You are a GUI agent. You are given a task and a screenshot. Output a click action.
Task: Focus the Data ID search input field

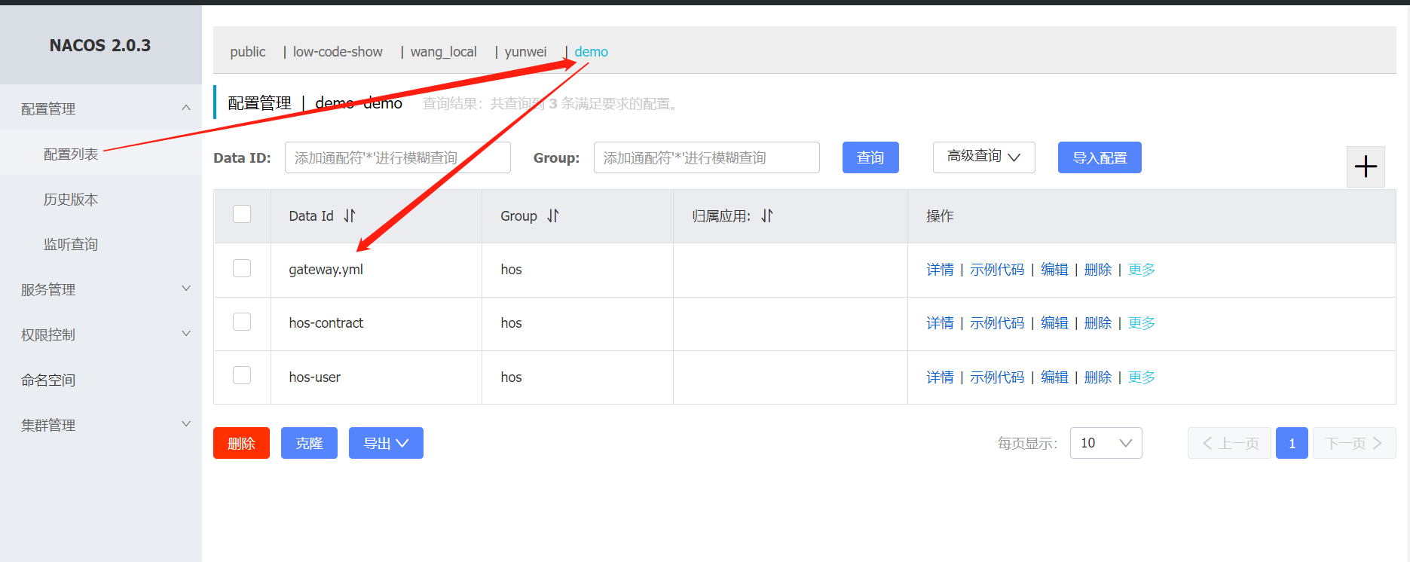tap(398, 157)
